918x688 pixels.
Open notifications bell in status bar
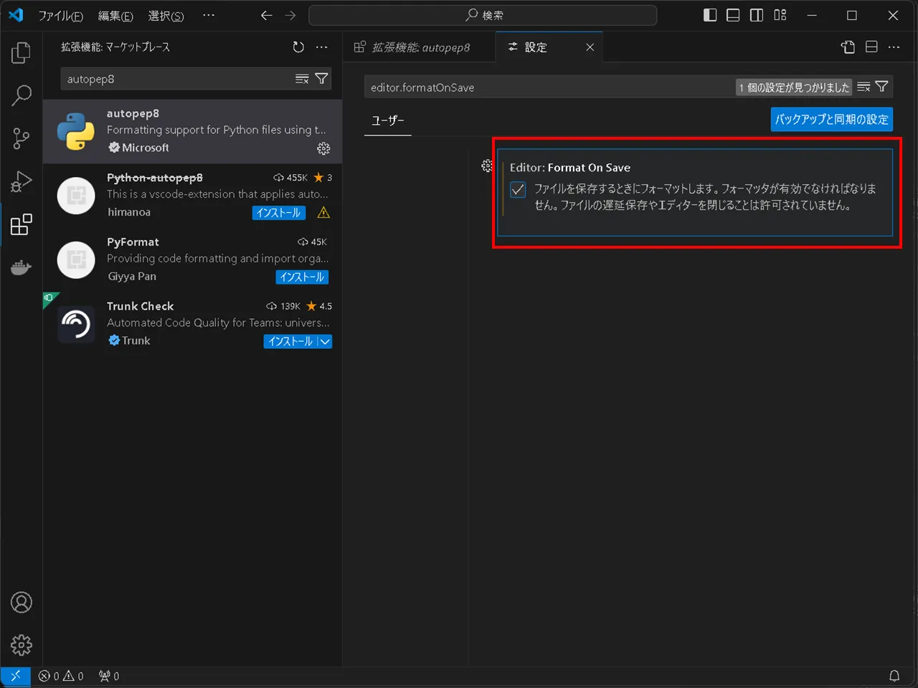[894, 676]
